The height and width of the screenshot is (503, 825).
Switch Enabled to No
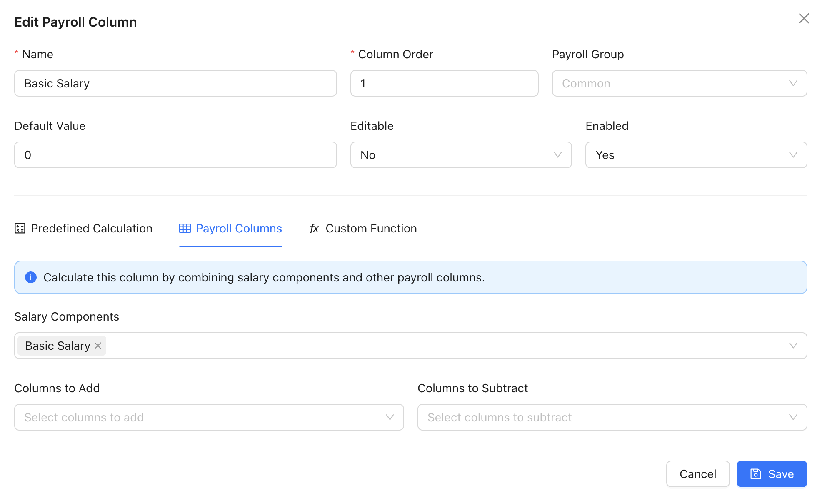click(696, 155)
